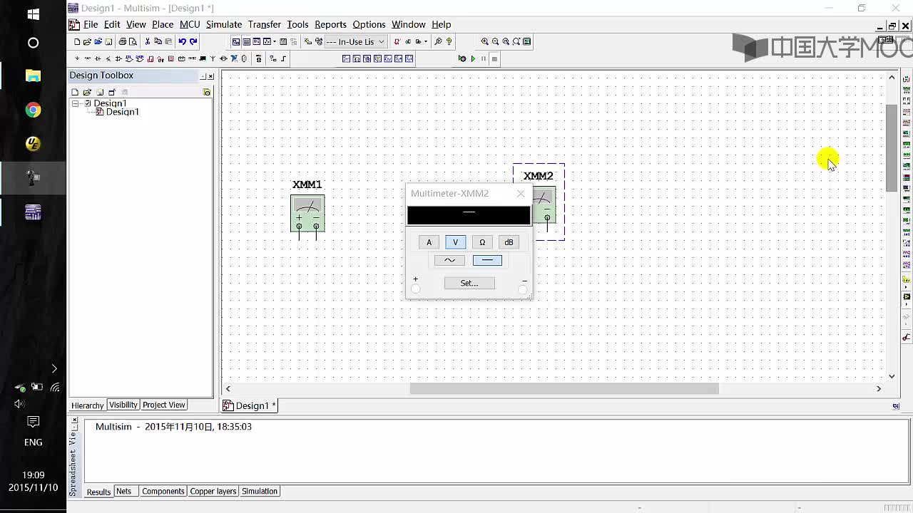Select the Design1 schematic tree item
This screenshot has height=513, width=913.
pyautogui.click(x=122, y=112)
